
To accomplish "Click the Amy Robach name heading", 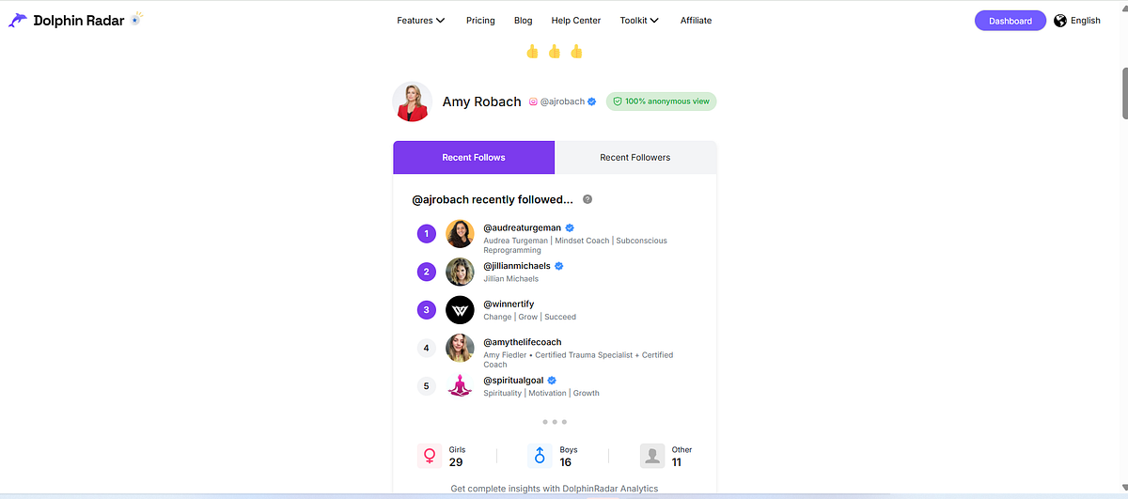I will (x=481, y=101).
